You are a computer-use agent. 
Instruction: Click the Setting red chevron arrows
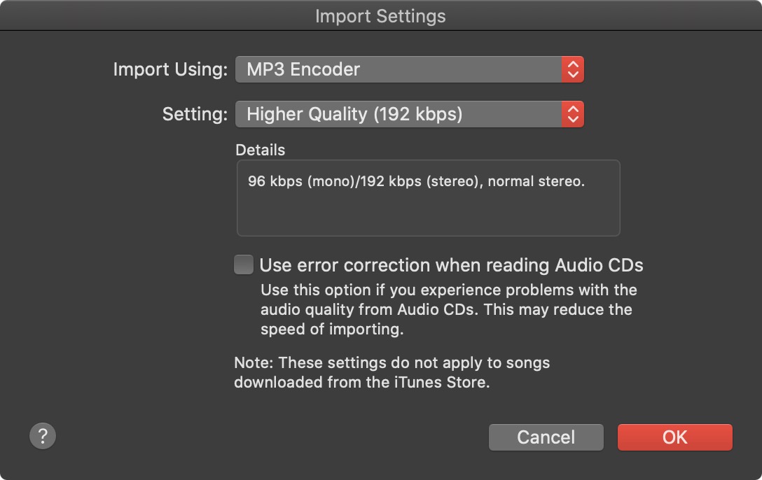(572, 114)
